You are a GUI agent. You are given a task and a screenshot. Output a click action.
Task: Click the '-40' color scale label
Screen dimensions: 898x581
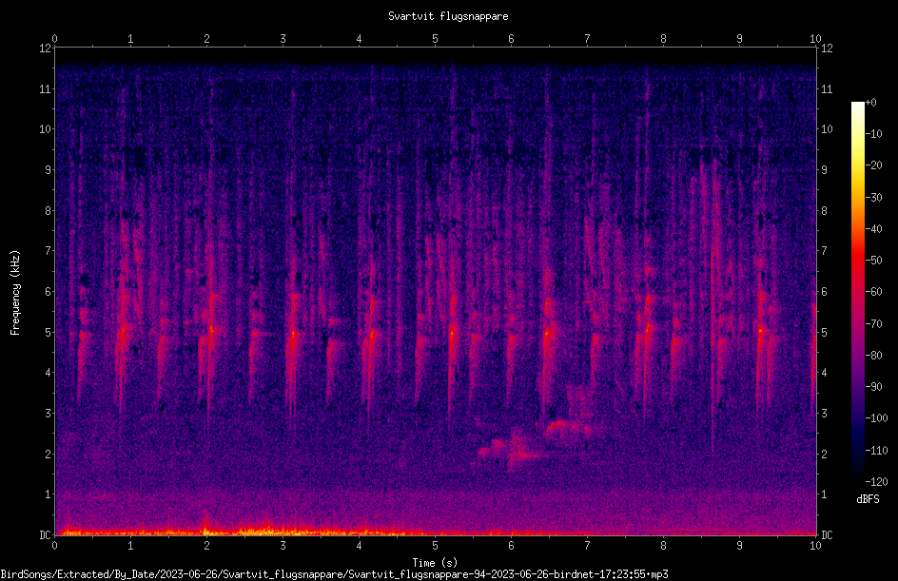coord(874,229)
